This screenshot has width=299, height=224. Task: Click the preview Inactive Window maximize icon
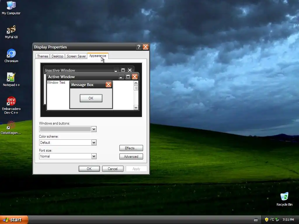(x=123, y=70)
